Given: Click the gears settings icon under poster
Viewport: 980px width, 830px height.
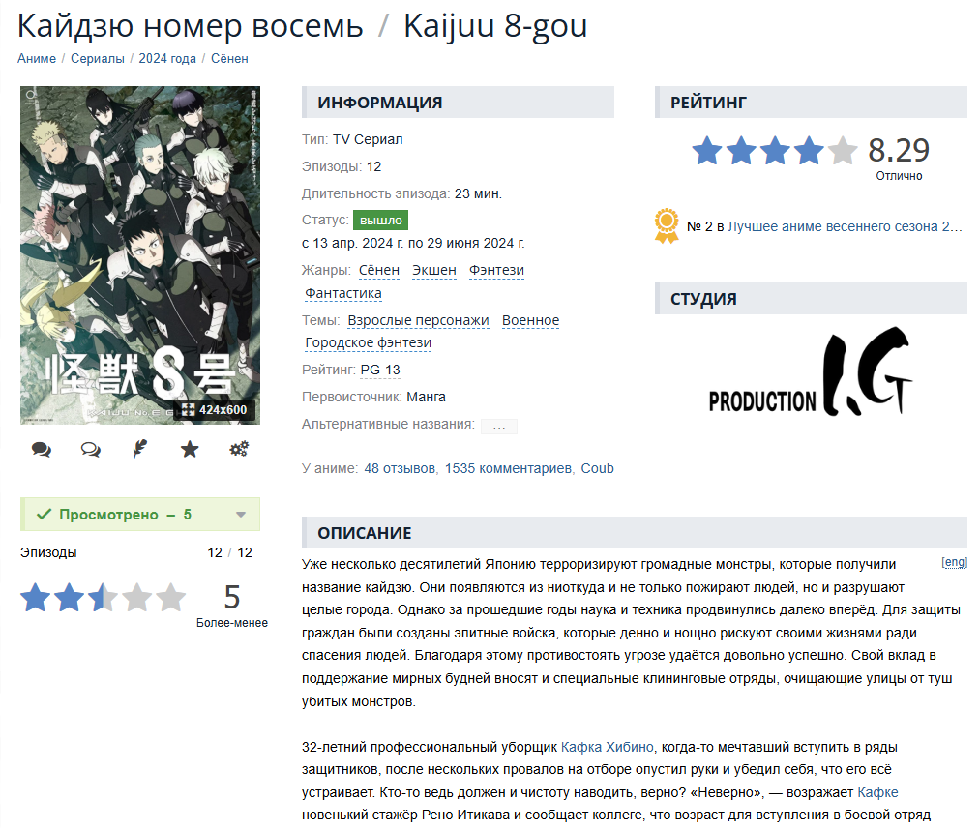Looking at the screenshot, I should (x=239, y=449).
